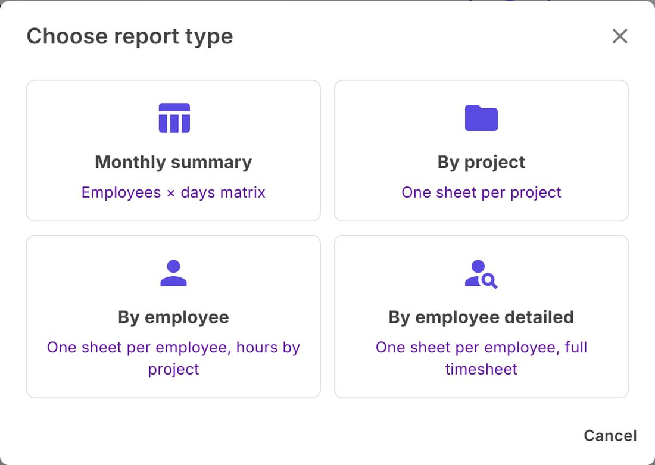The width and height of the screenshot is (655, 465).
Task: Click the 'Choose report type' heading
Action: pyautogui.click(x=130, y=36)
